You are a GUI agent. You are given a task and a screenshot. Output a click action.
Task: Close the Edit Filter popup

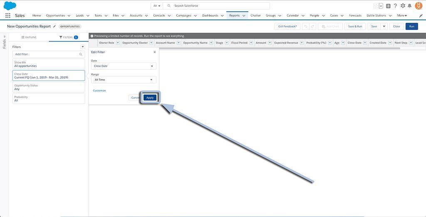coord(155,52)
